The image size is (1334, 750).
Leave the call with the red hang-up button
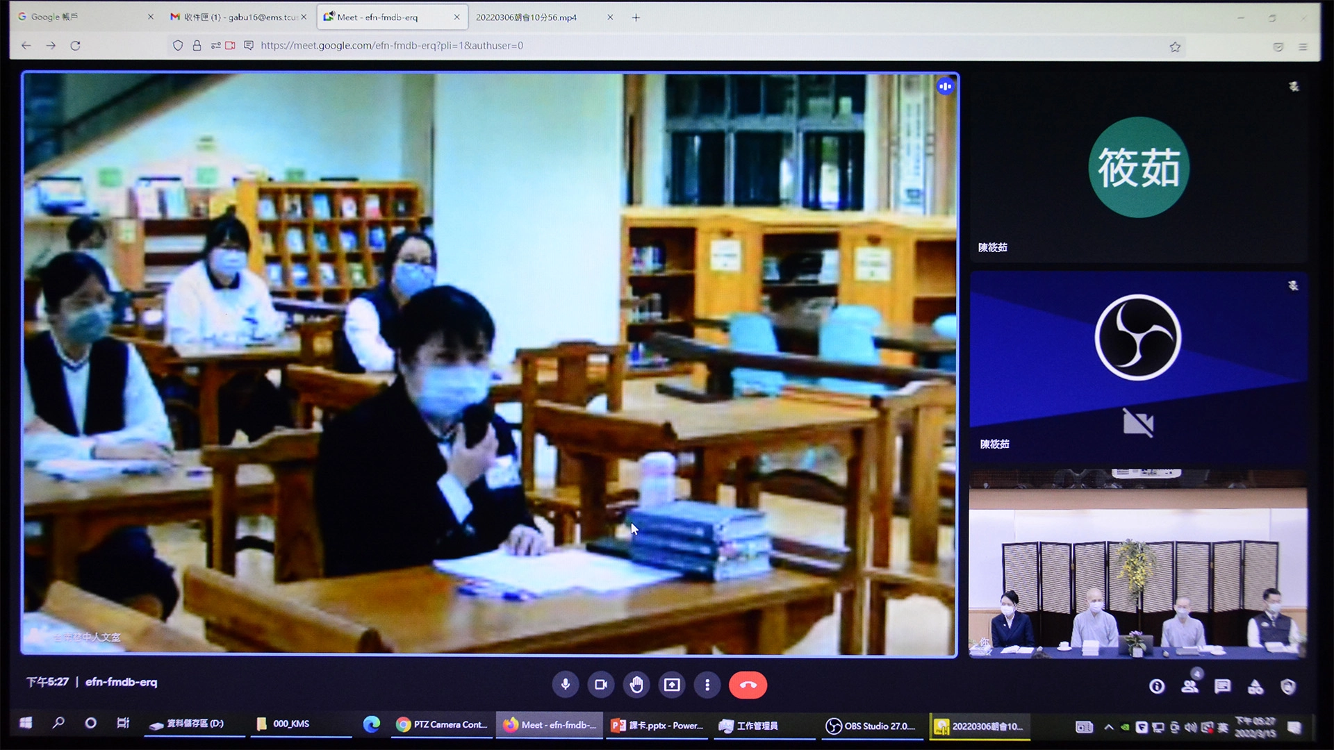pyautogui.click(x=748, y=685)
